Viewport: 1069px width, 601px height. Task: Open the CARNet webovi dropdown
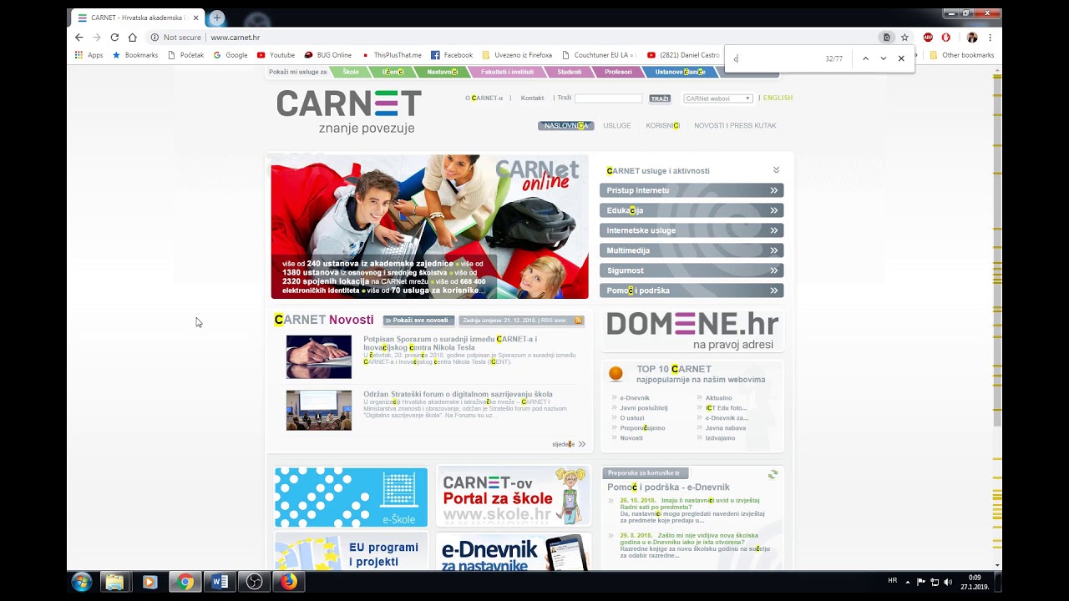pos(718,98)
